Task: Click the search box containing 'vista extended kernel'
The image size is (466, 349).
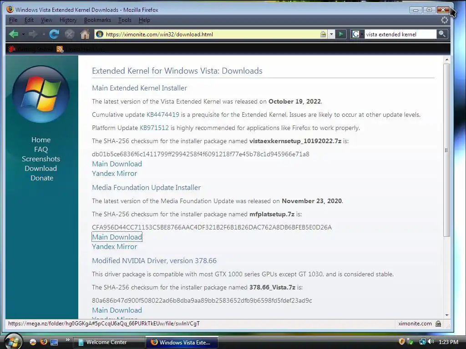Action: point(400,34)
